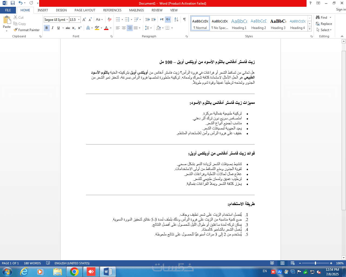Apply the Heading 1 style
Screen dimensions: 346x277
tap(239, 24)
